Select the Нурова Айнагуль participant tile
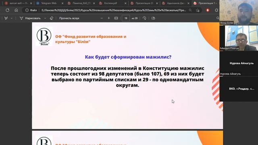258x145 pixels. coord(239,63)
